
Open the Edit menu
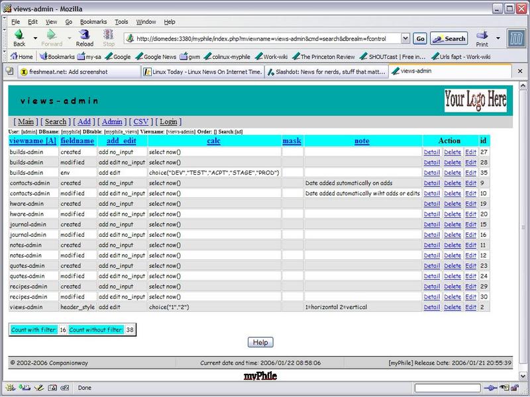32,22
